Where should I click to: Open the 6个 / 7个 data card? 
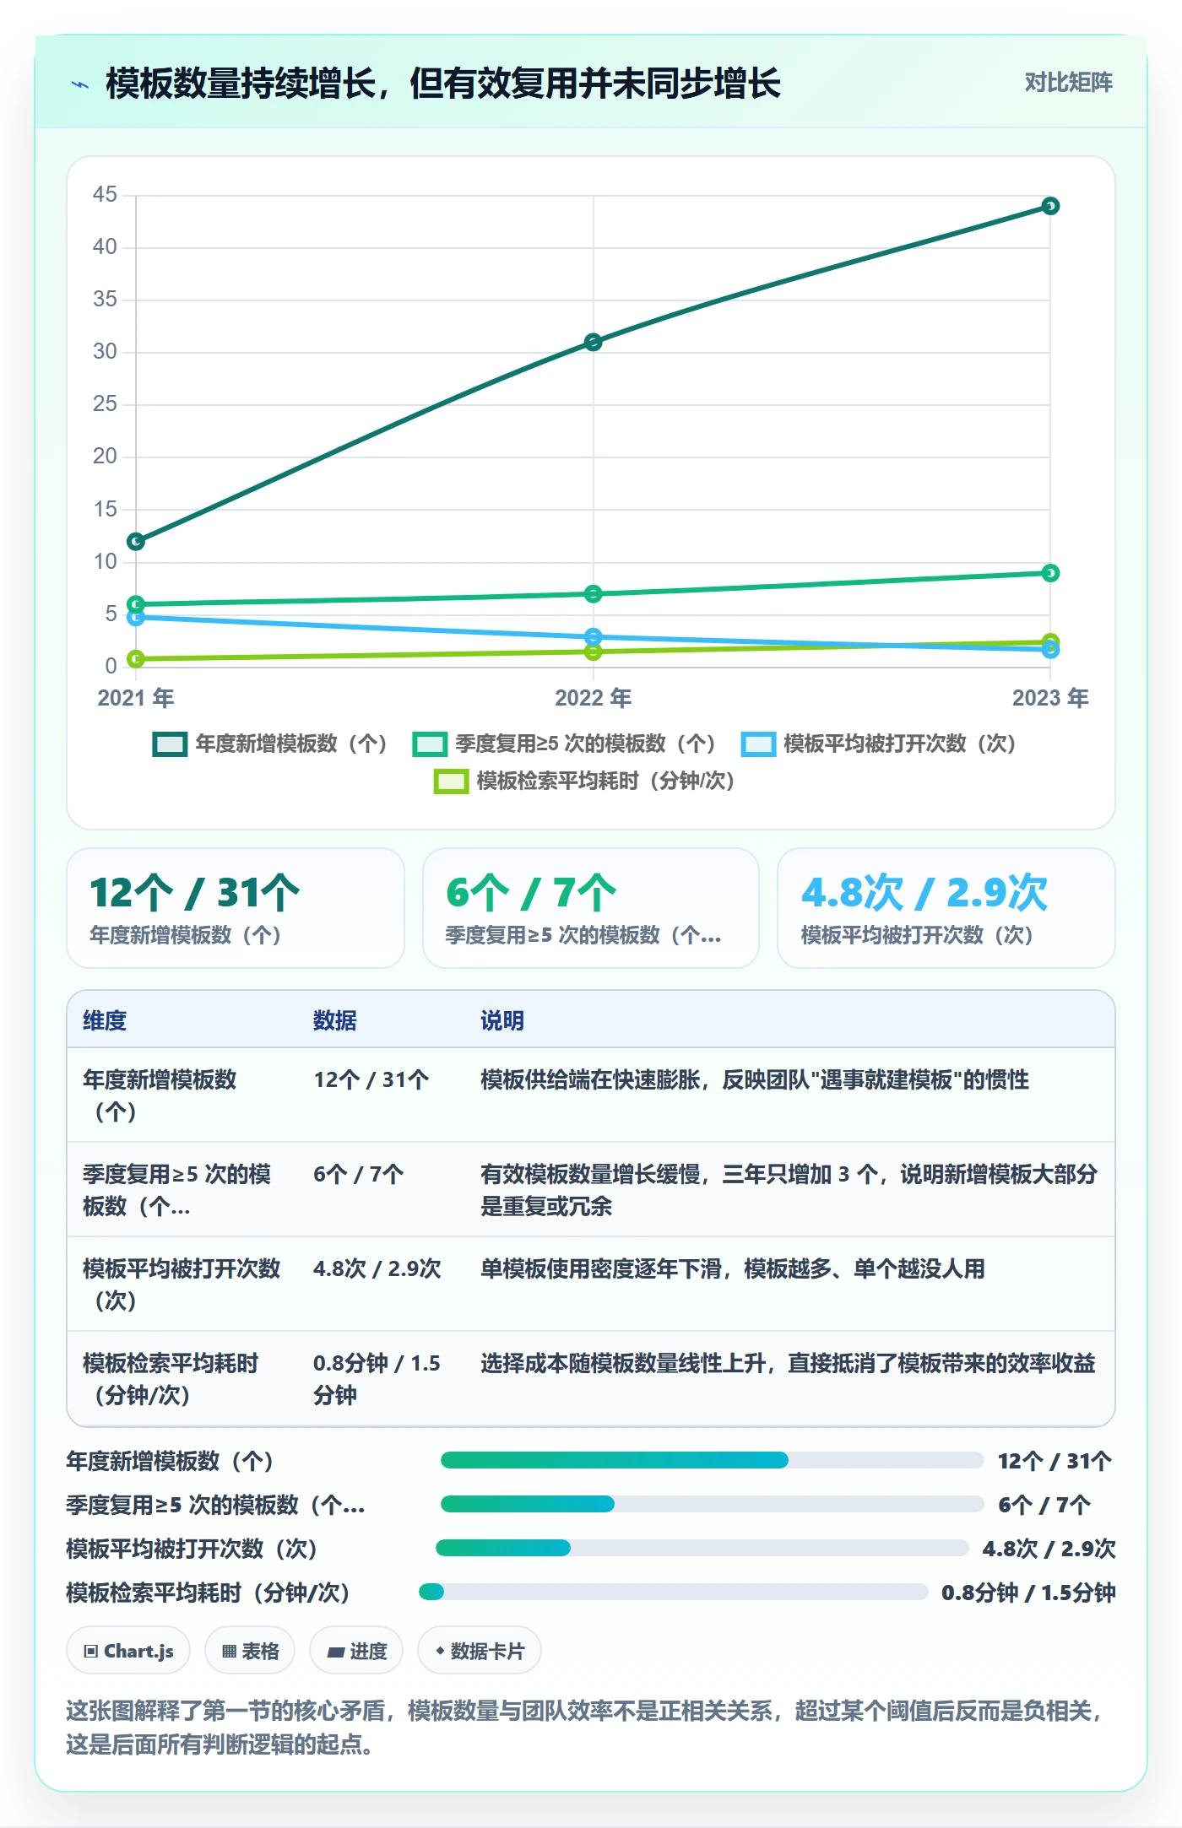point(591,908)
